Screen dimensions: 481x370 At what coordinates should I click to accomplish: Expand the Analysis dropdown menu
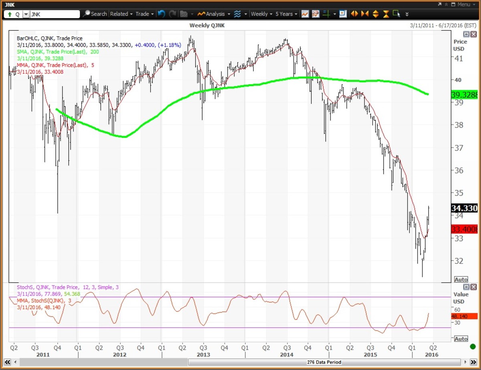(x=215, y=14)
